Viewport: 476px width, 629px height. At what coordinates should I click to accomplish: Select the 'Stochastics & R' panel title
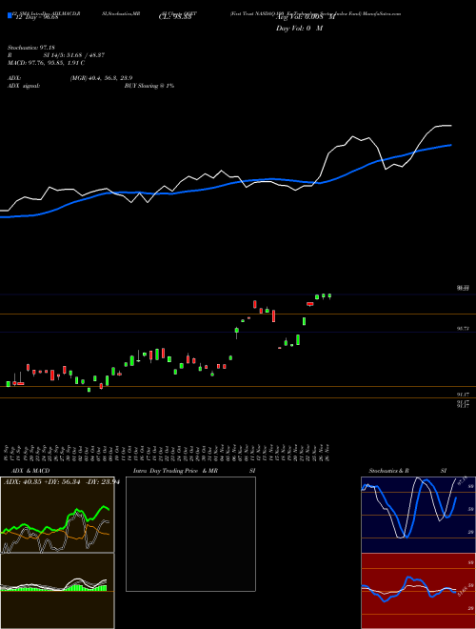point(388,471)
